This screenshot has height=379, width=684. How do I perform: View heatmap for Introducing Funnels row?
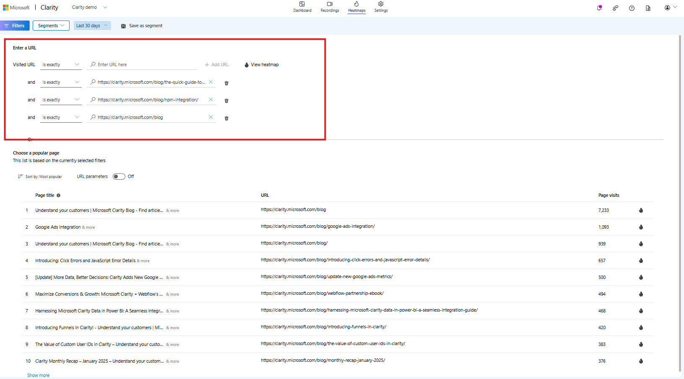(641, 327)
